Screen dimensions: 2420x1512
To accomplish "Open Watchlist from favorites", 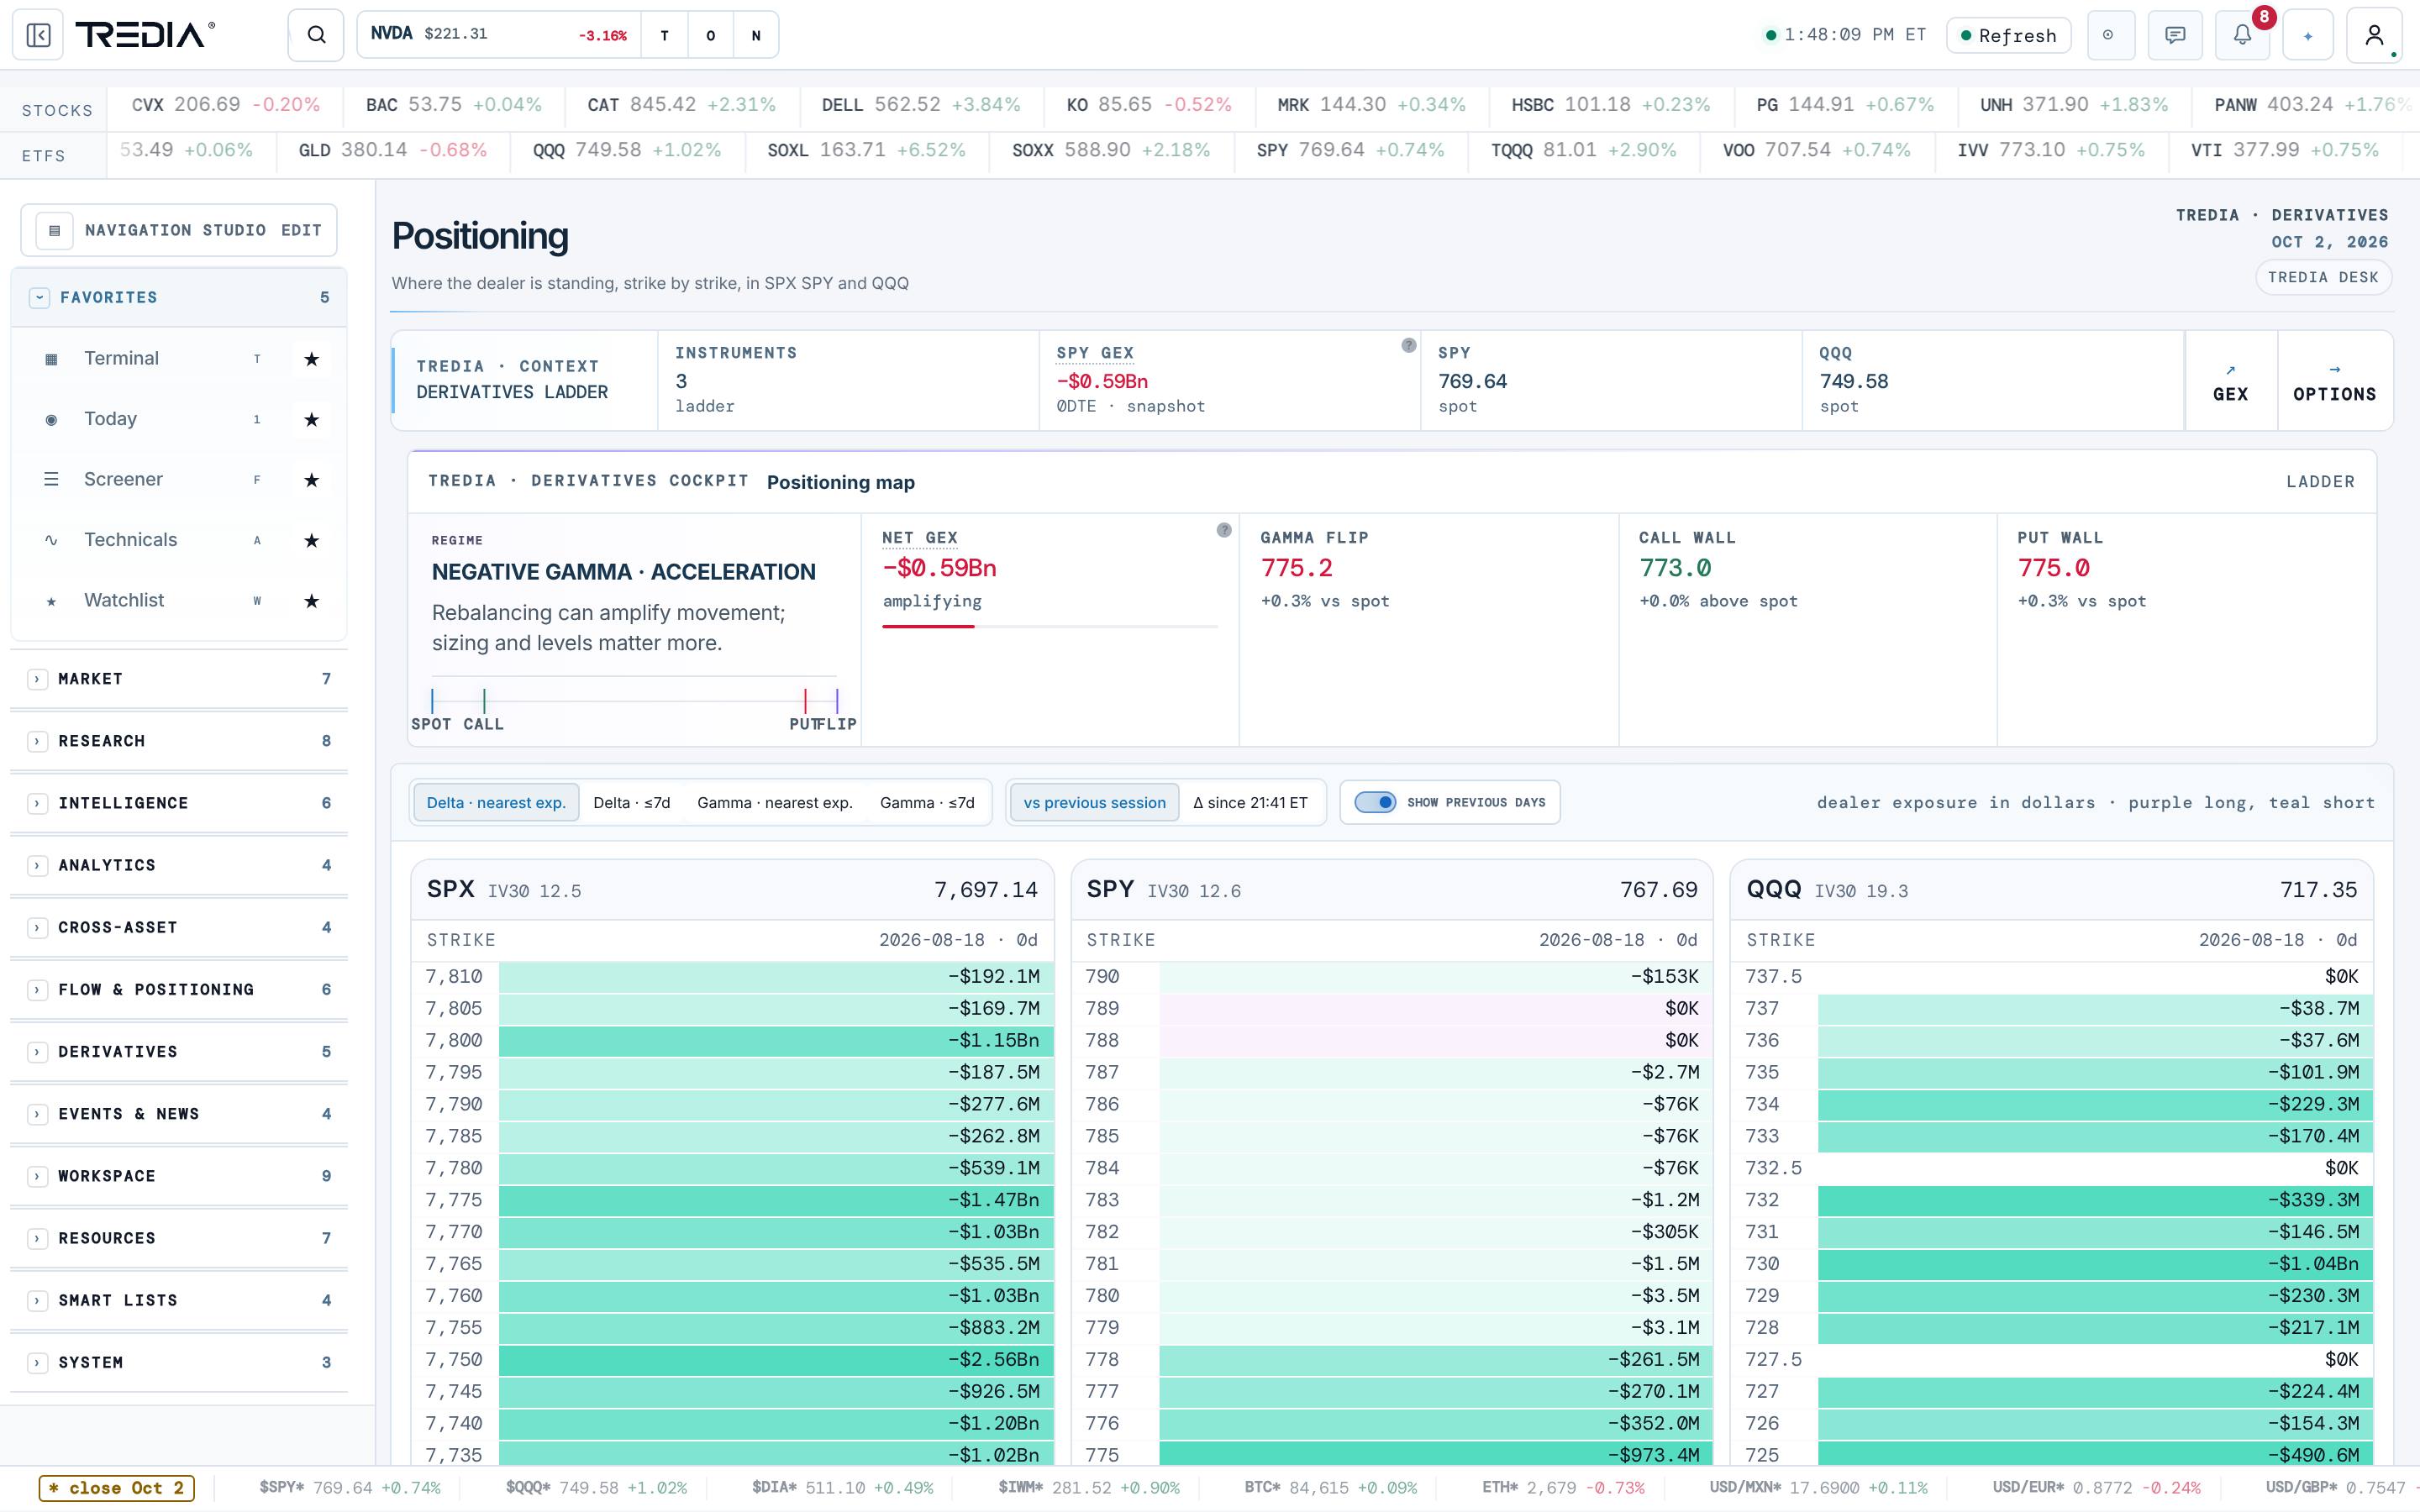I will (124, 601).
